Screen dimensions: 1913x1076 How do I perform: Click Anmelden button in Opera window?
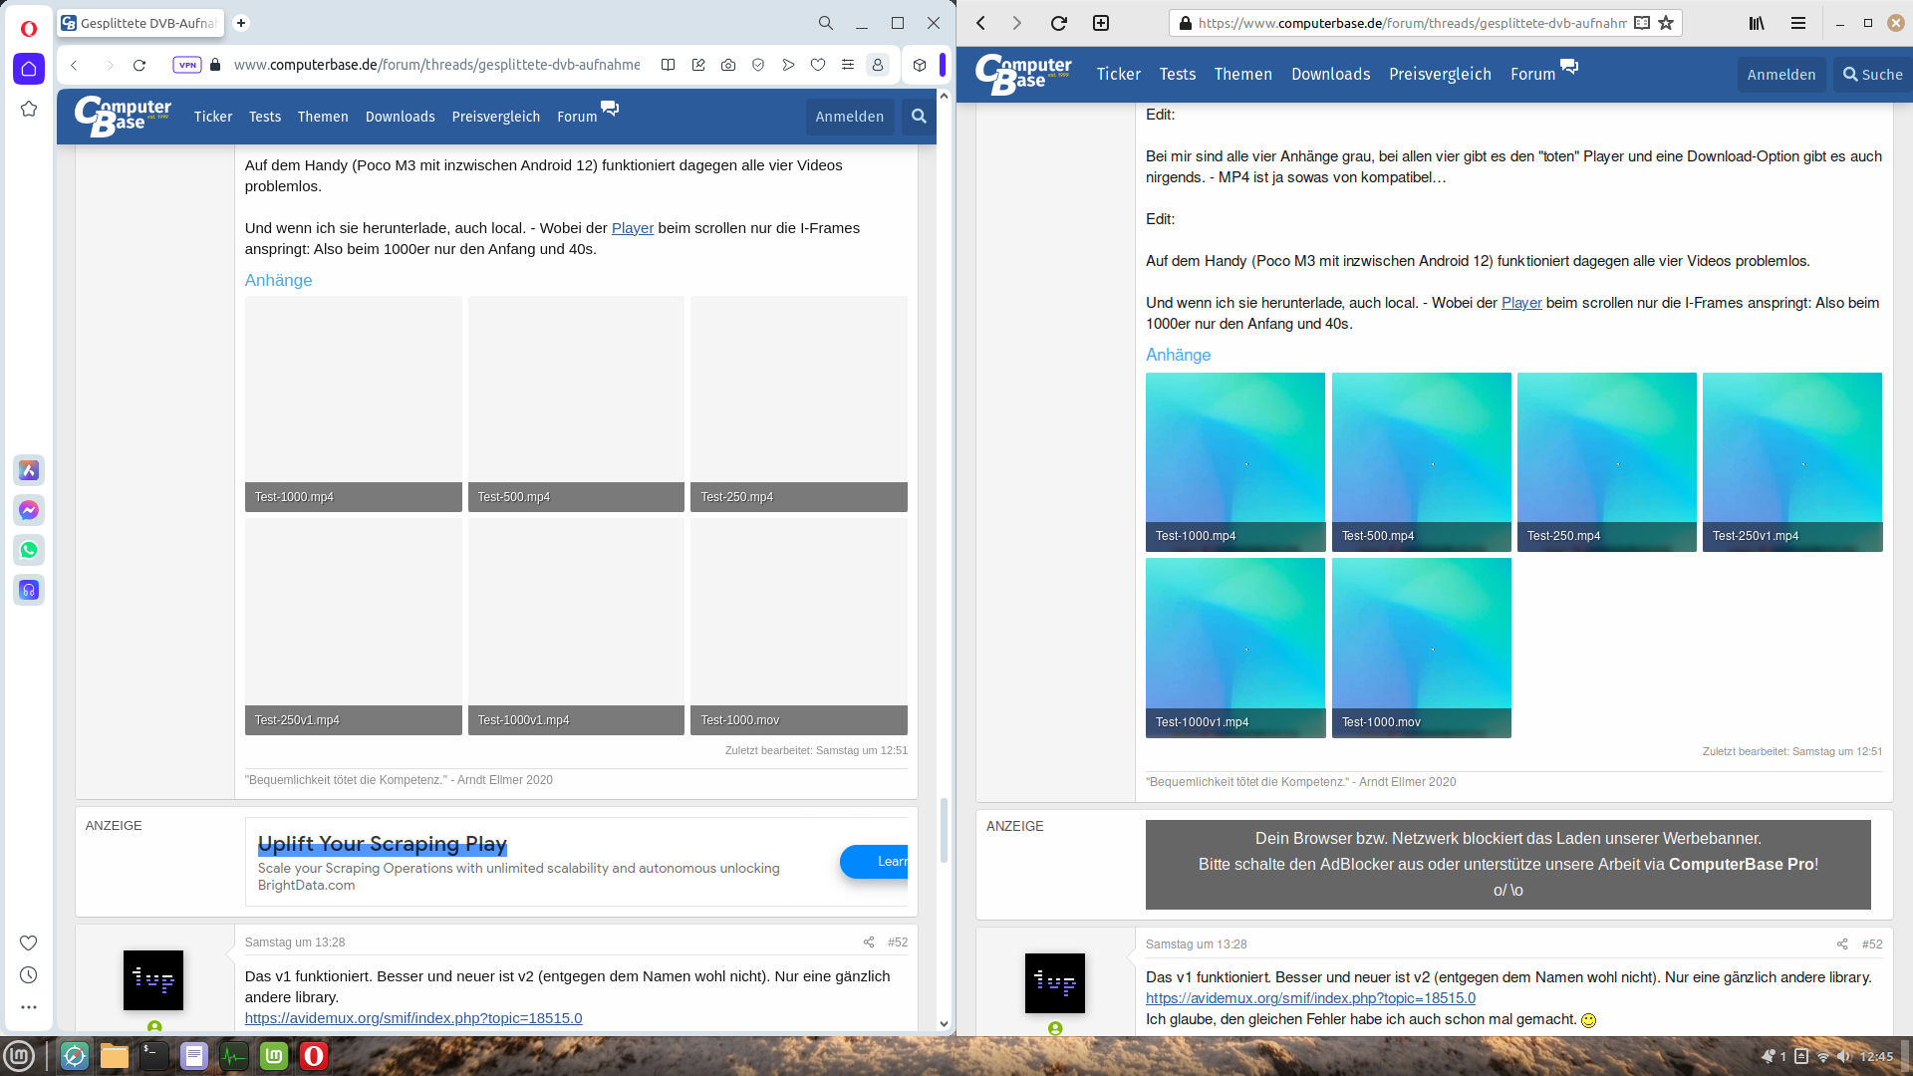pyautogui.click(x=849, y=117)
